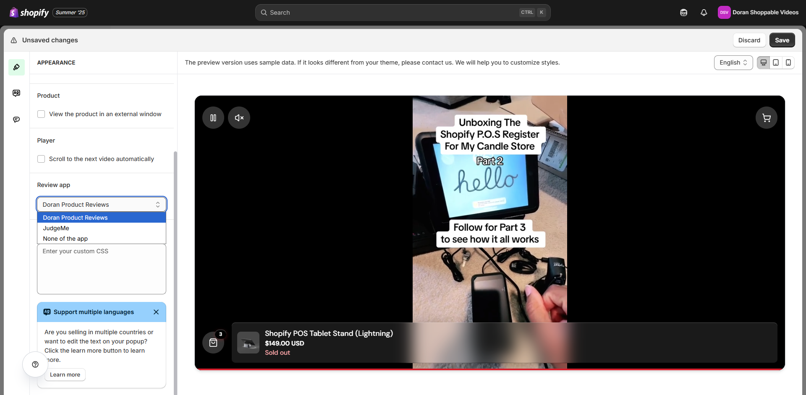Image resolution: width=806 pixels, height=395 pixels.
Task: Open the cart icon in the video
Action: click(x=767, y=118)
